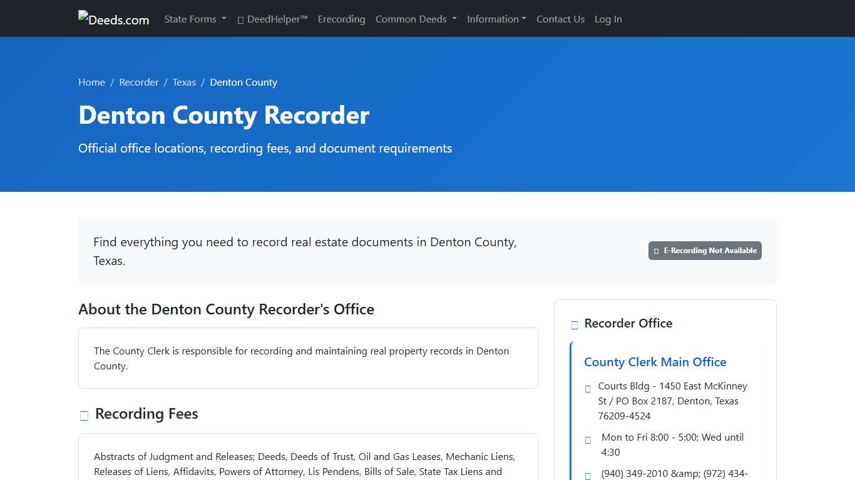
Task: Click the phone icon next to the phone numbers
Action: 588,475
